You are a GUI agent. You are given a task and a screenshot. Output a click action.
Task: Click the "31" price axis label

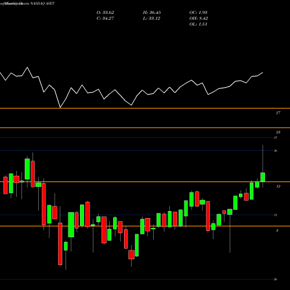click(x=275, y=215)
